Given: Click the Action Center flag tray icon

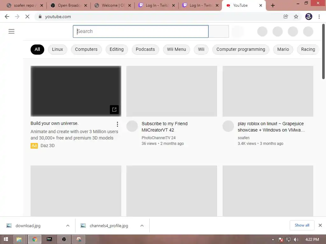Looking at the screenshot, I should click(281, 240).
